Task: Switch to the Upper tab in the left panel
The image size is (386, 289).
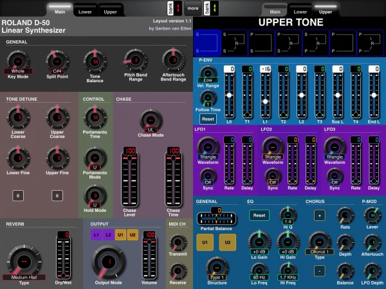Action: 110,10
